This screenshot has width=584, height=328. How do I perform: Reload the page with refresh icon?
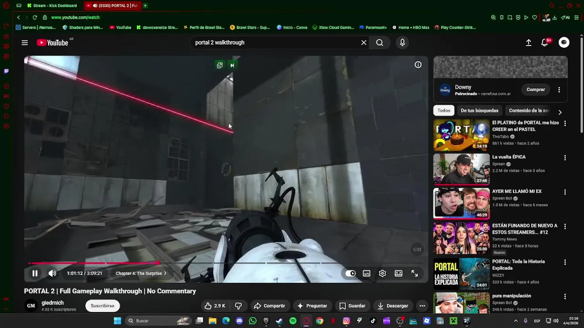click(x=35, y=17)
